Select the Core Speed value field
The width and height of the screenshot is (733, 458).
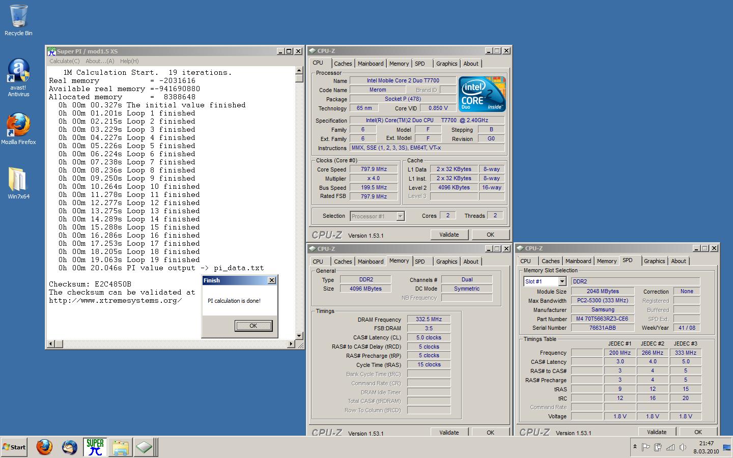[x=374, y=169]
